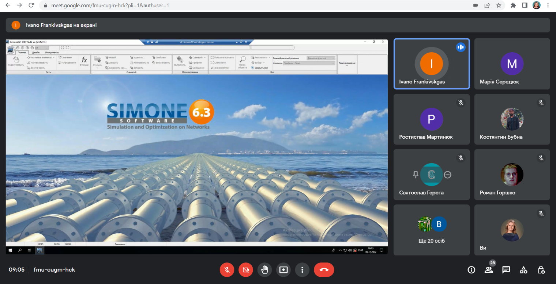This screenshot has height=284, width=556.
Task: Open Поиск объекта magnifier
Action: point(243,62)
